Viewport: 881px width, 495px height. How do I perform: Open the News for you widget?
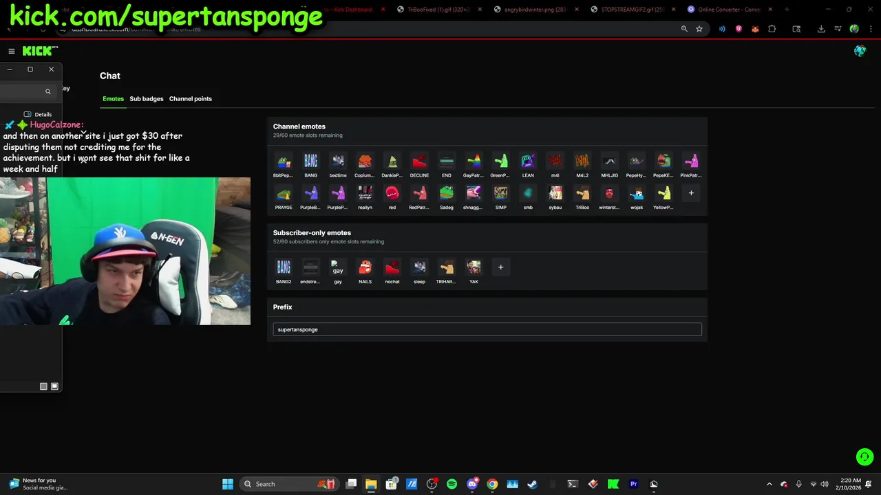(39, 484)
